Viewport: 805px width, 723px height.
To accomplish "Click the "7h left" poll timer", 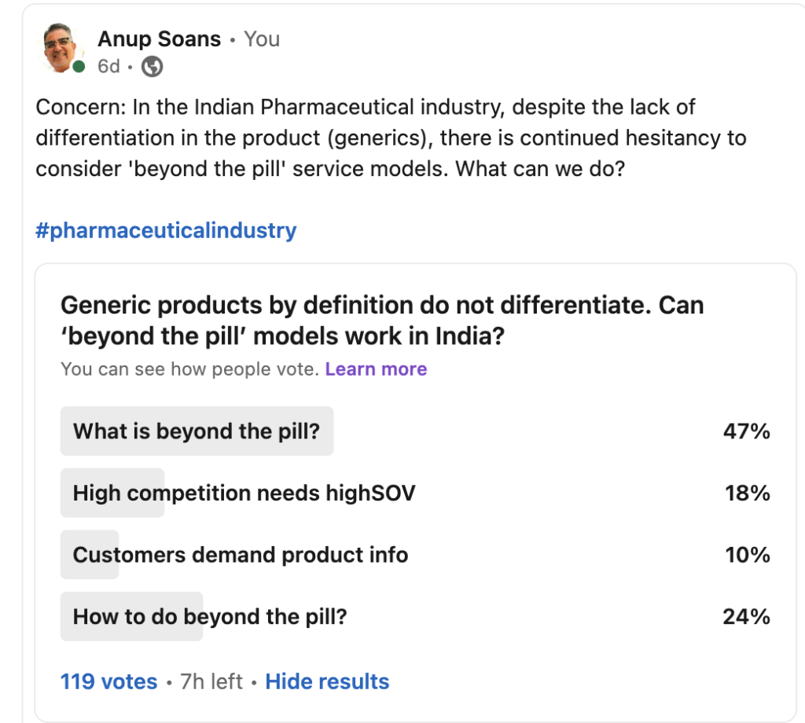I will click(211, 681).
